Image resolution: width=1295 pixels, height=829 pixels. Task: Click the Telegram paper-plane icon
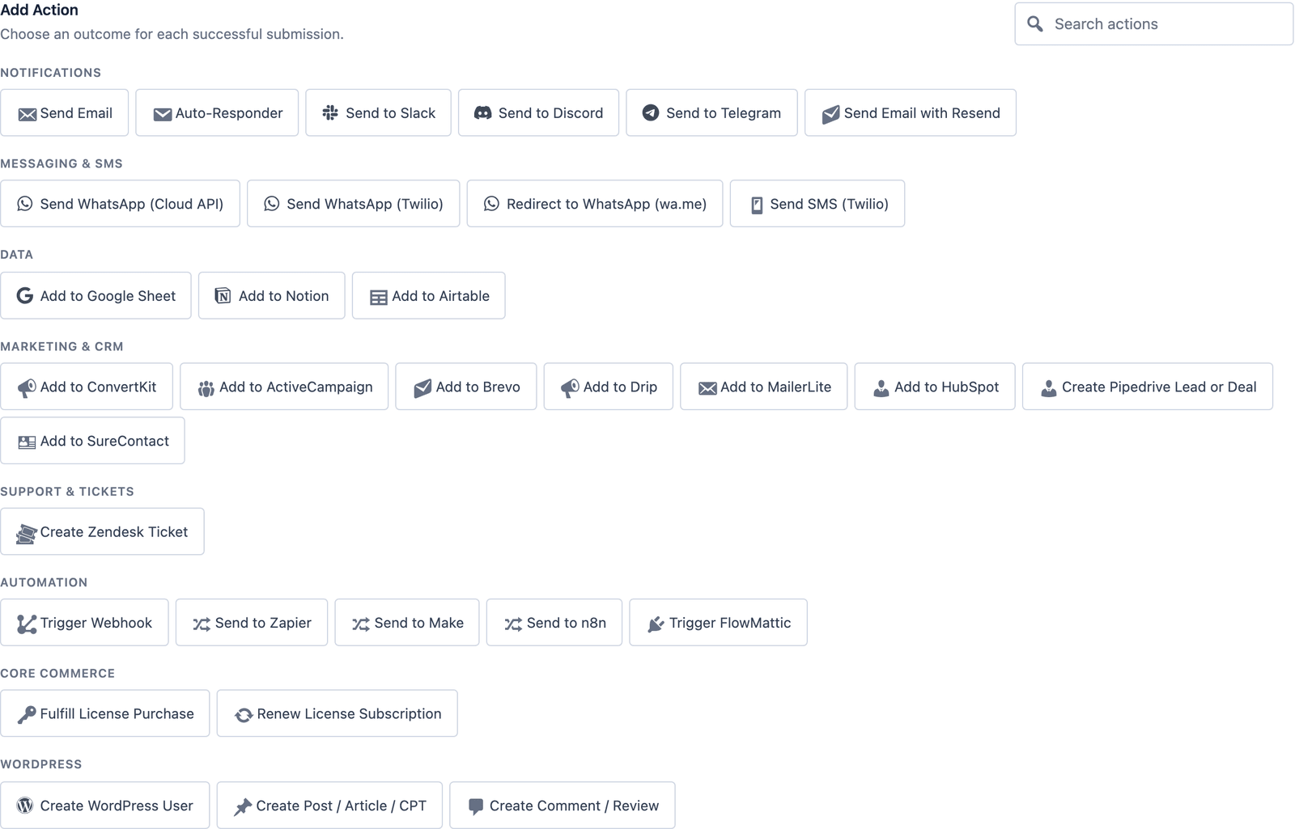click(651, 113)
